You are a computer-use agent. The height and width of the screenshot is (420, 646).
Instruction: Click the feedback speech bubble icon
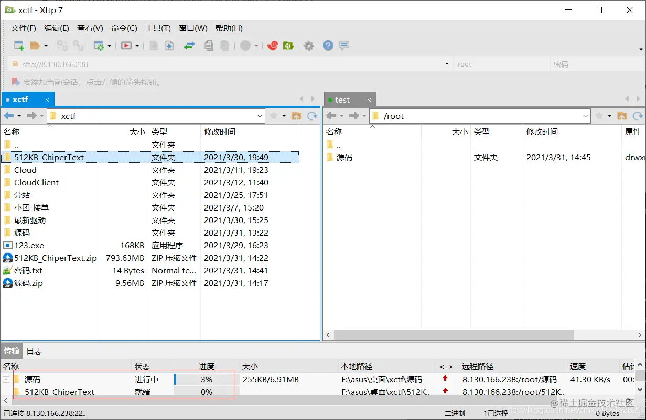[344, 46]
